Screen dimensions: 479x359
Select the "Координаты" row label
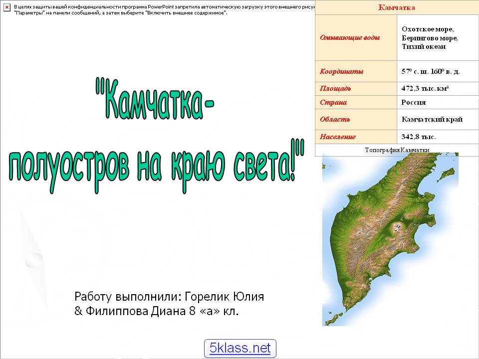[x=342, y=71]
